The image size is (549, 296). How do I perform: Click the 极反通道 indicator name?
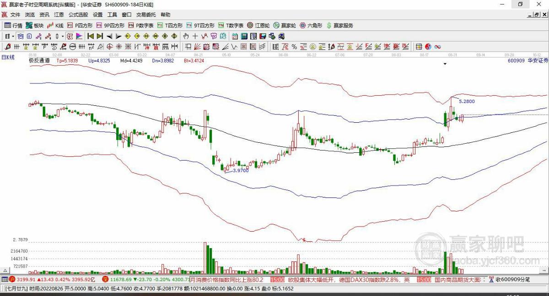click(x=39, y=60)
